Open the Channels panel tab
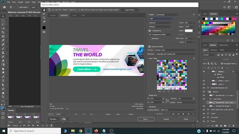 tap(213, 50)
